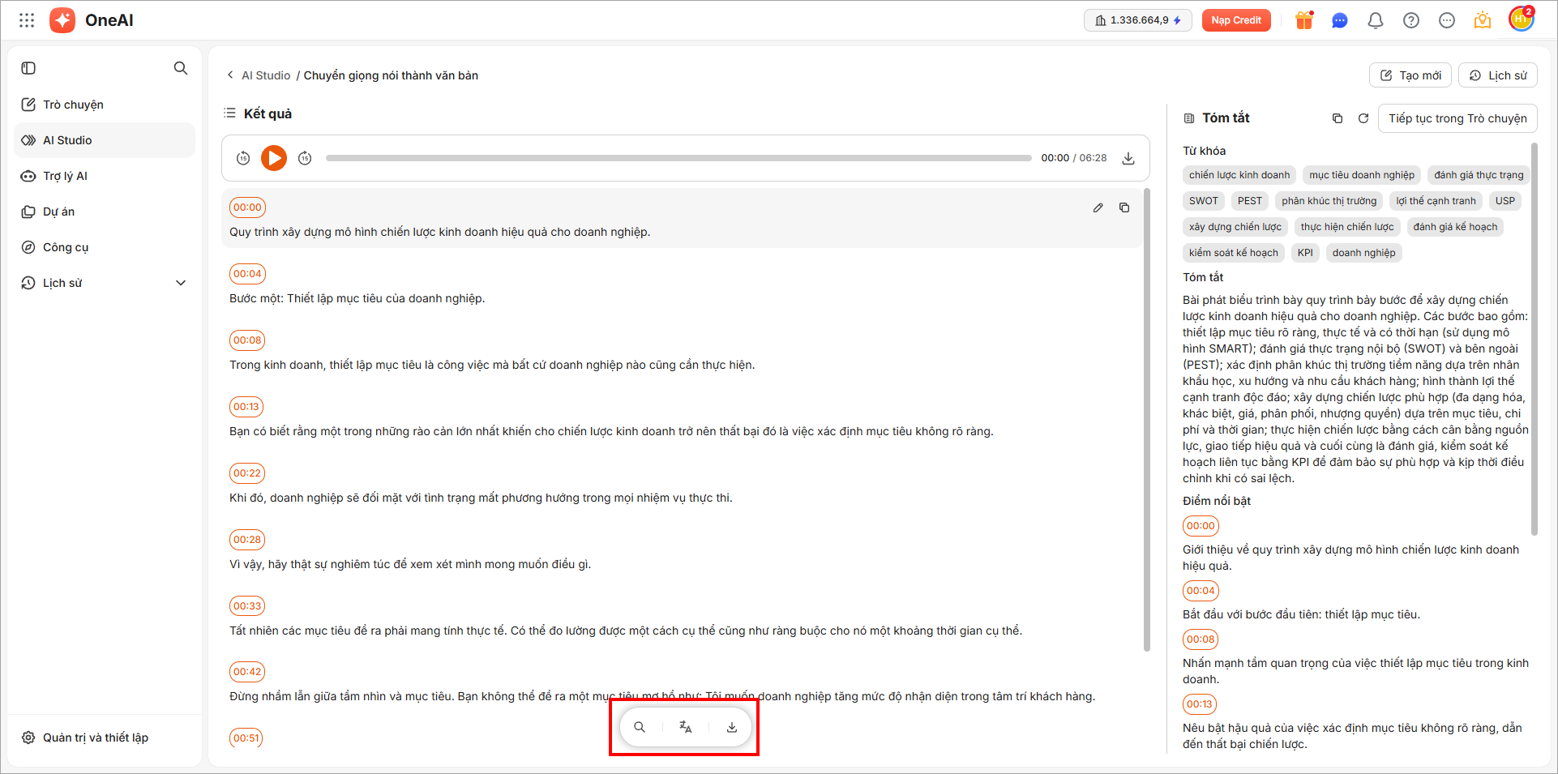Select the keyword tag PEST
The height and width of the screenshot is (774, 1558).
pos(1250,201)
